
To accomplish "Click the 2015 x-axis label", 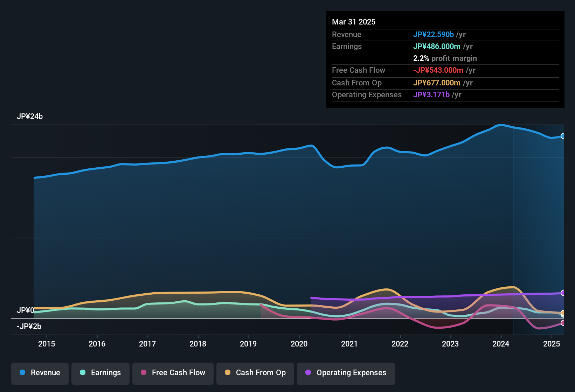I will tap(47, 344).
